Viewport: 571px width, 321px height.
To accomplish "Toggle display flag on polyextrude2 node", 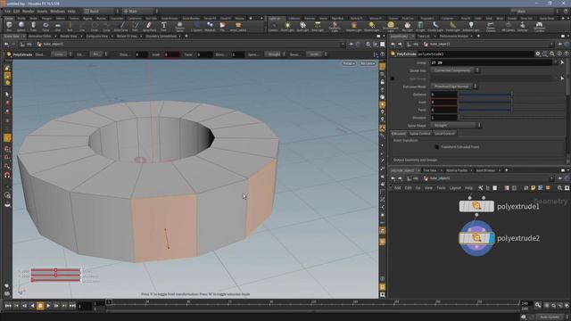I will (492, 238).
